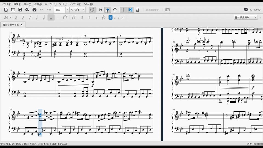Select the 32nd note duration
This screenshot has height=148, width=263.
[x=16, y=18]
